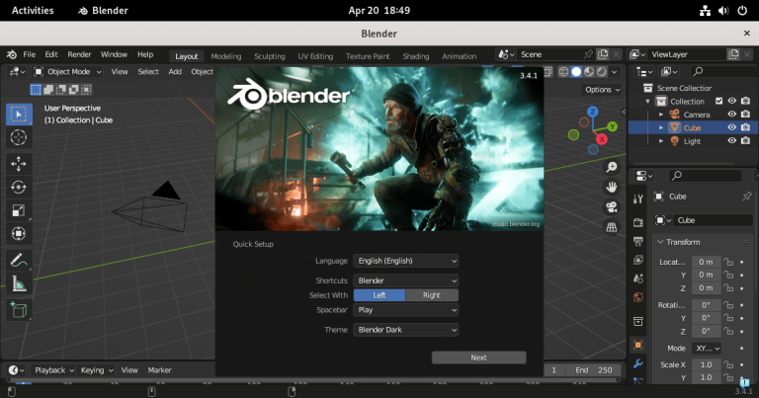Select the Add Cube tool
Screen dimensions: 759x398
click(x=19, y=309)
